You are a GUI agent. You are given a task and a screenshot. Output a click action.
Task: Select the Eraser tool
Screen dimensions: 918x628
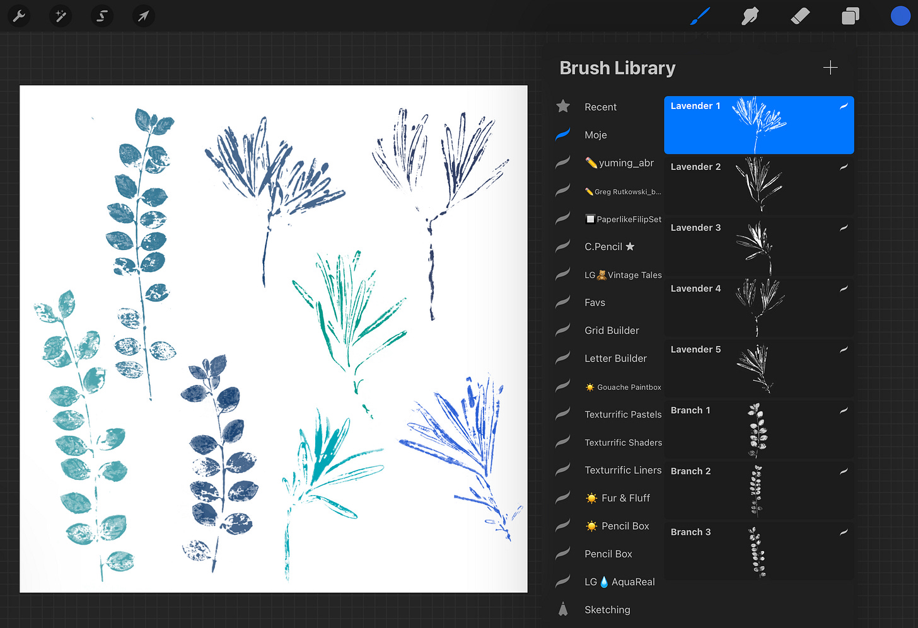[x=800, y=16]
